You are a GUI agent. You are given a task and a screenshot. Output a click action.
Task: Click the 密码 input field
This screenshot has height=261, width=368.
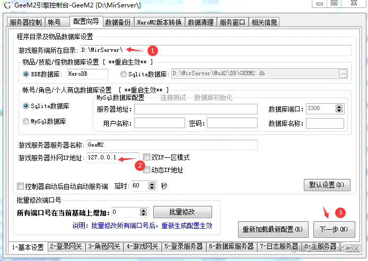click(232, 123)
